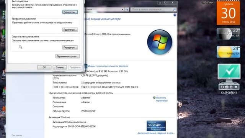This screenshot has height=138, width=245.
Task: Click the shield icon next to Изменить параметры
Action: click(154, 98)
